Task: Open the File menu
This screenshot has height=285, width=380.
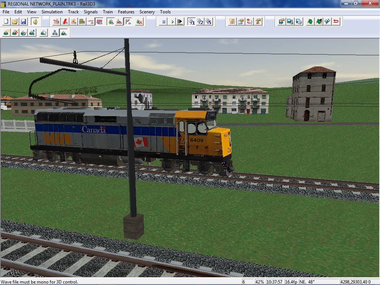Action: [6, 12]
